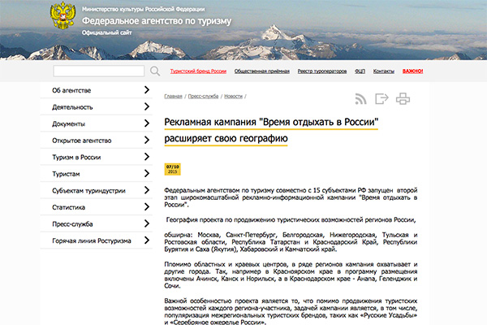Image resolution: width=487 pixels, height=325 pixels.
Task: Expand the Горячая линия Ростуризма chevron
Action: point(147,240)
